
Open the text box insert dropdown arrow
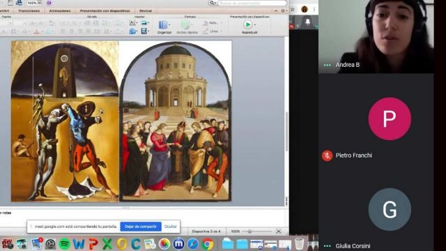[137, 23]
